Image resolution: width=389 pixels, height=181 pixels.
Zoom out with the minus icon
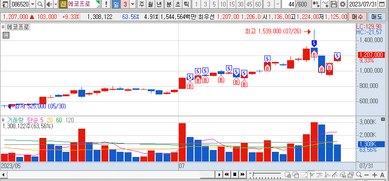pyautogui.click(x=367, y=175)
